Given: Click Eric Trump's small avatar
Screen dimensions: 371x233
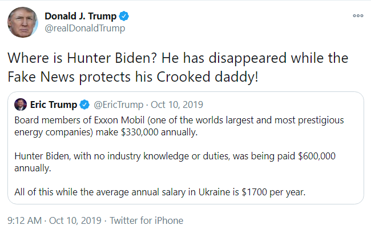Looking at the screenshot, I should pos(21,105).
